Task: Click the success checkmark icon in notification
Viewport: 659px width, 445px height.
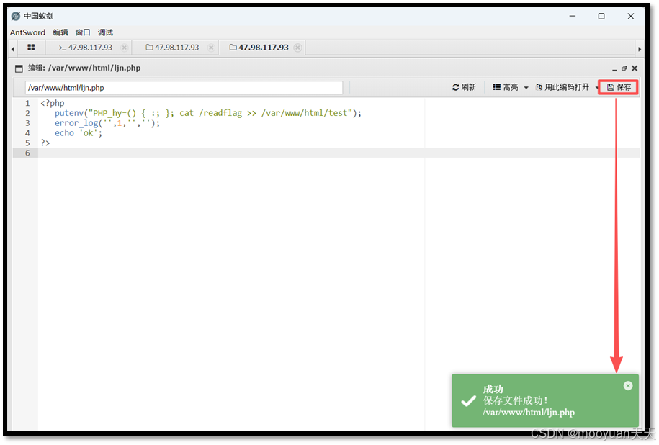Action: tap(468, 401)
